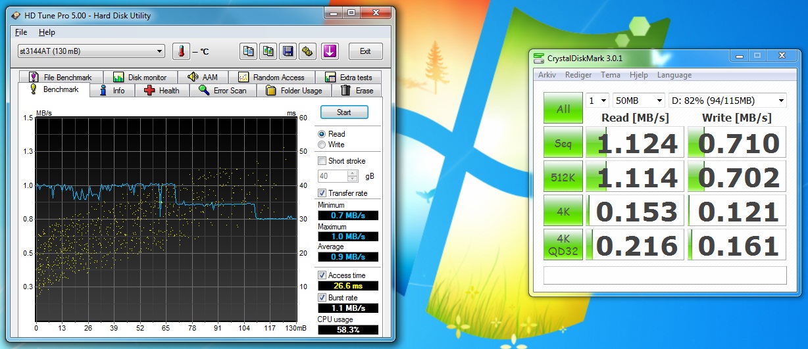The width and height of the screenshot is (808, 349).
Task: Click the empty comment field in CrystalDiskMark
Action: (x=665, y=275)
